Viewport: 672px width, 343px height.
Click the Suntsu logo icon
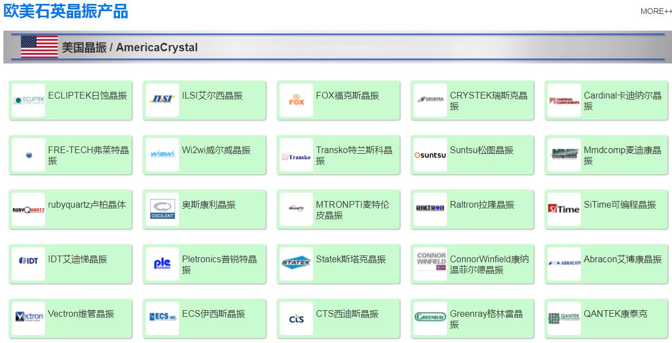430,155
